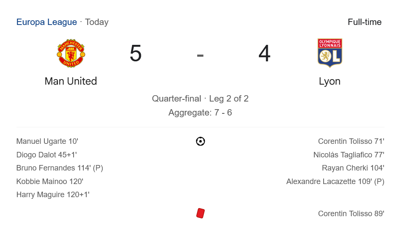This screenshot has width=401, height=231.
Task: Select the Man United team name
Action: tap(71, 81)
